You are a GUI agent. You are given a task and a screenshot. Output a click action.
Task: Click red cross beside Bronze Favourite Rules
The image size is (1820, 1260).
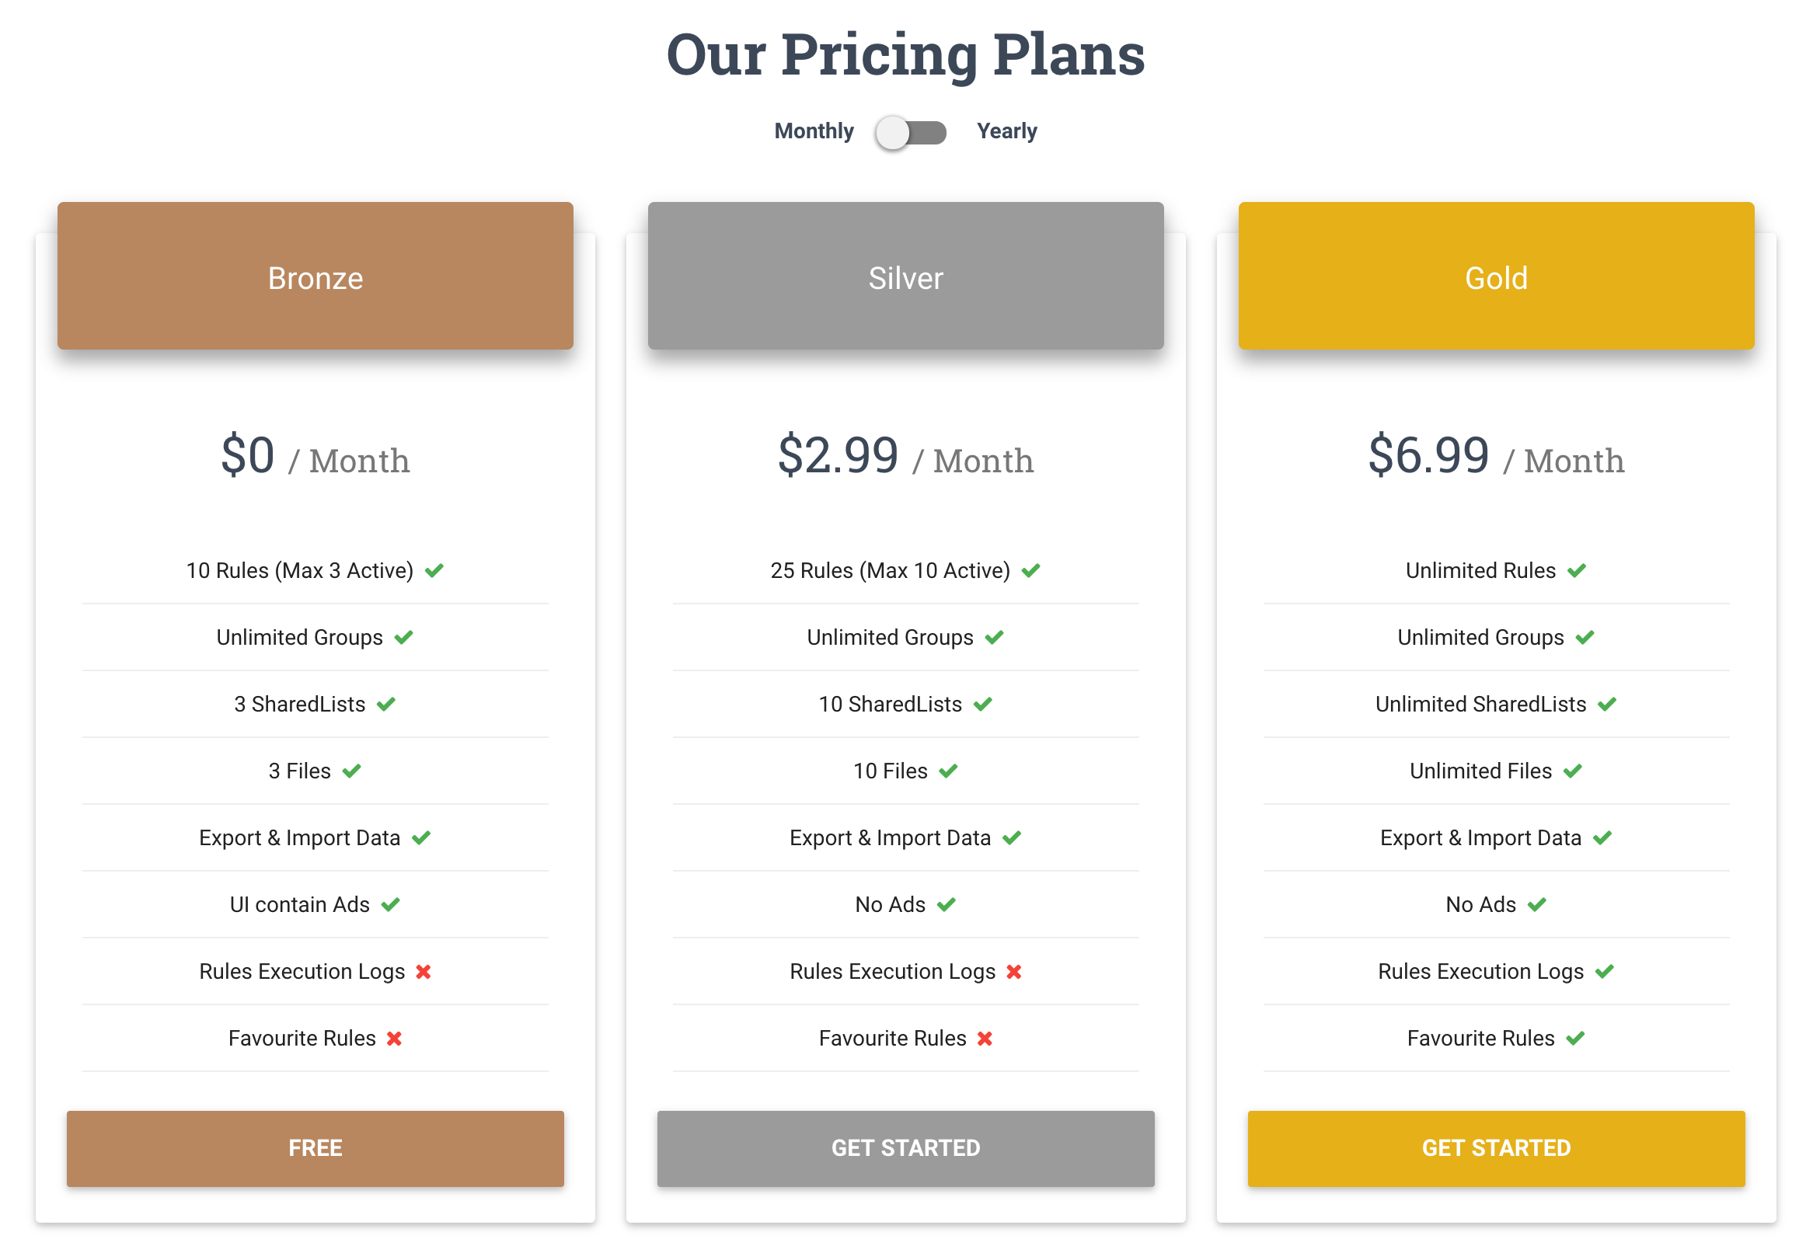tap(394, 1039)
